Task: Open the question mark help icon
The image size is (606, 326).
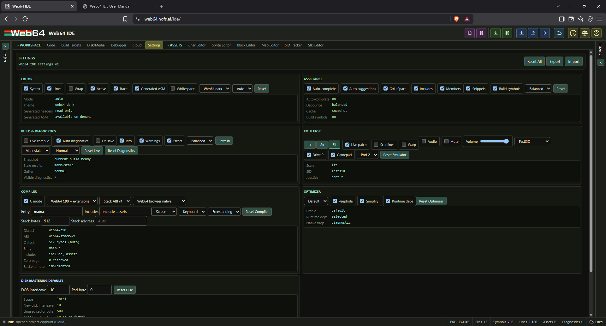Action: click(597, 33)
